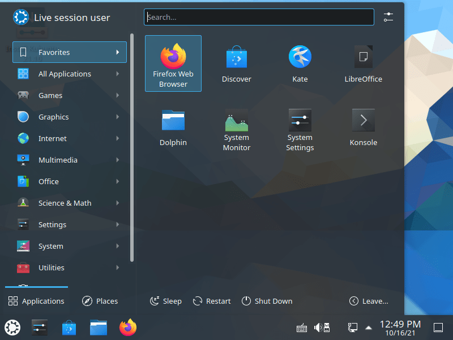Launch System Monitor

pyautogui.click(x=236, y=127)
